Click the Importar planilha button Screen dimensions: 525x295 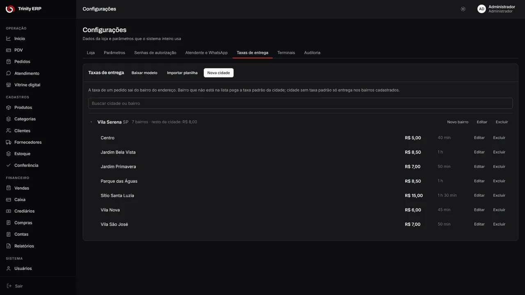pos(182,73)
